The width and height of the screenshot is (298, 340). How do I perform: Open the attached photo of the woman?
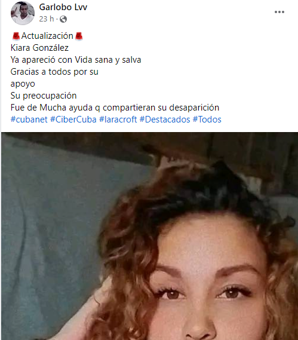pos(149,236)
